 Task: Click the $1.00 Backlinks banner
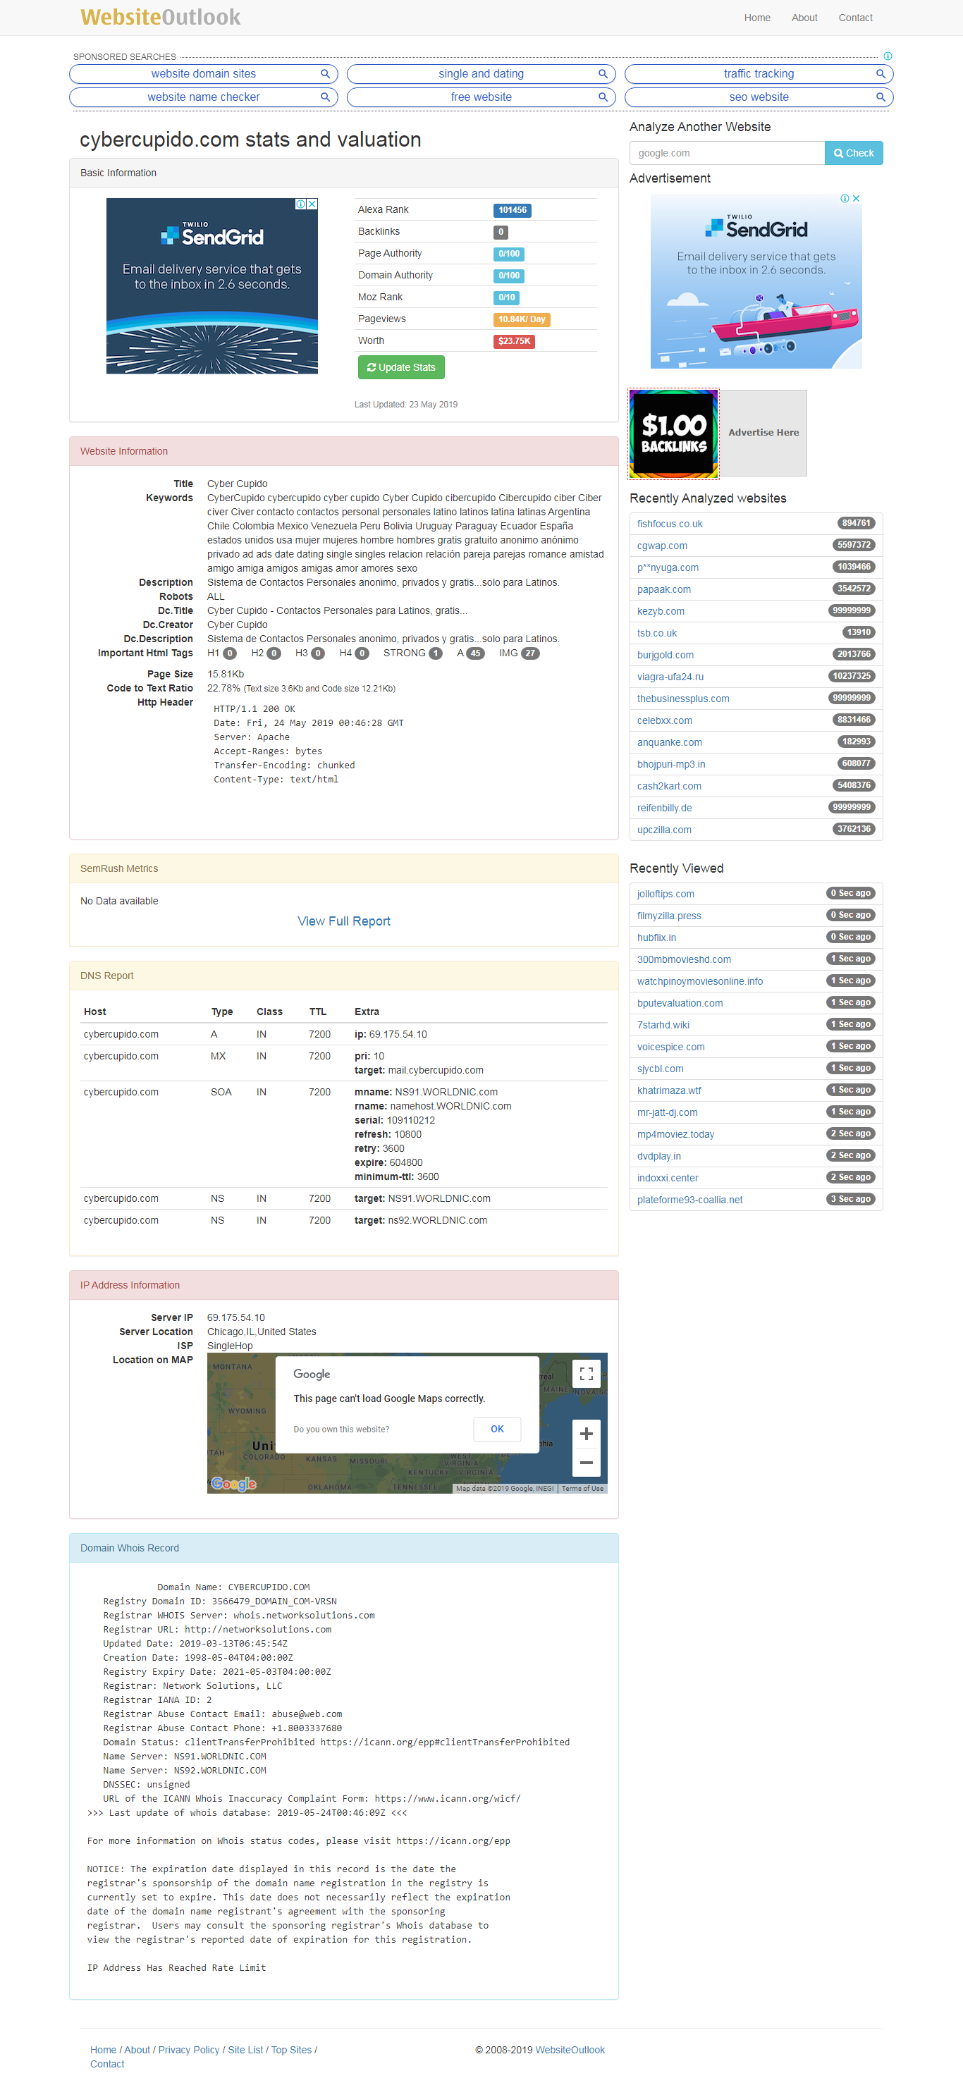673,434
